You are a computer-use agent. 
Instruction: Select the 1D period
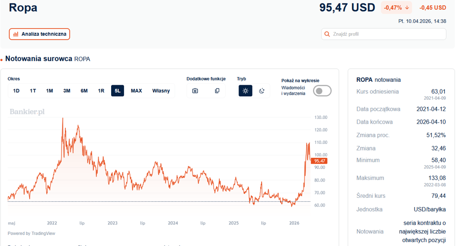tap(16, 91)
